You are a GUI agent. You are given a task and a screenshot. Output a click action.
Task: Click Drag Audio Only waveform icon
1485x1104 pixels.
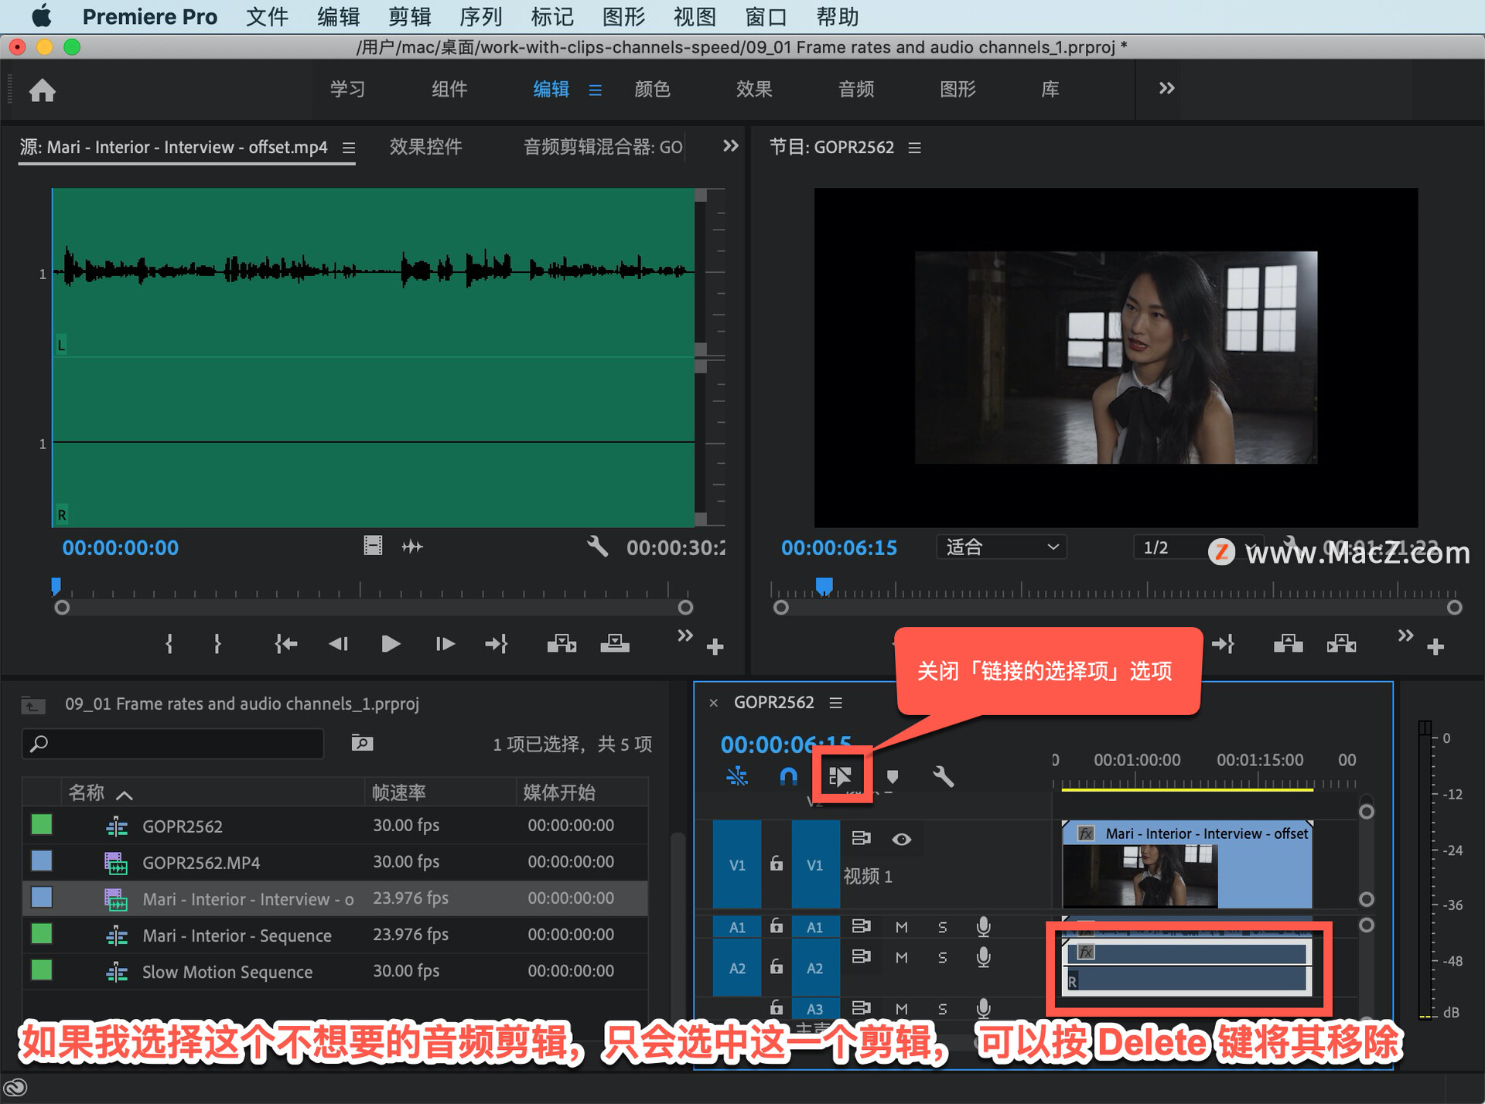412,547
